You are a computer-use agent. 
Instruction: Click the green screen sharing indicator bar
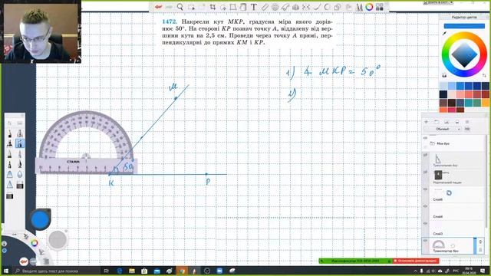click(x=355, y=261)
